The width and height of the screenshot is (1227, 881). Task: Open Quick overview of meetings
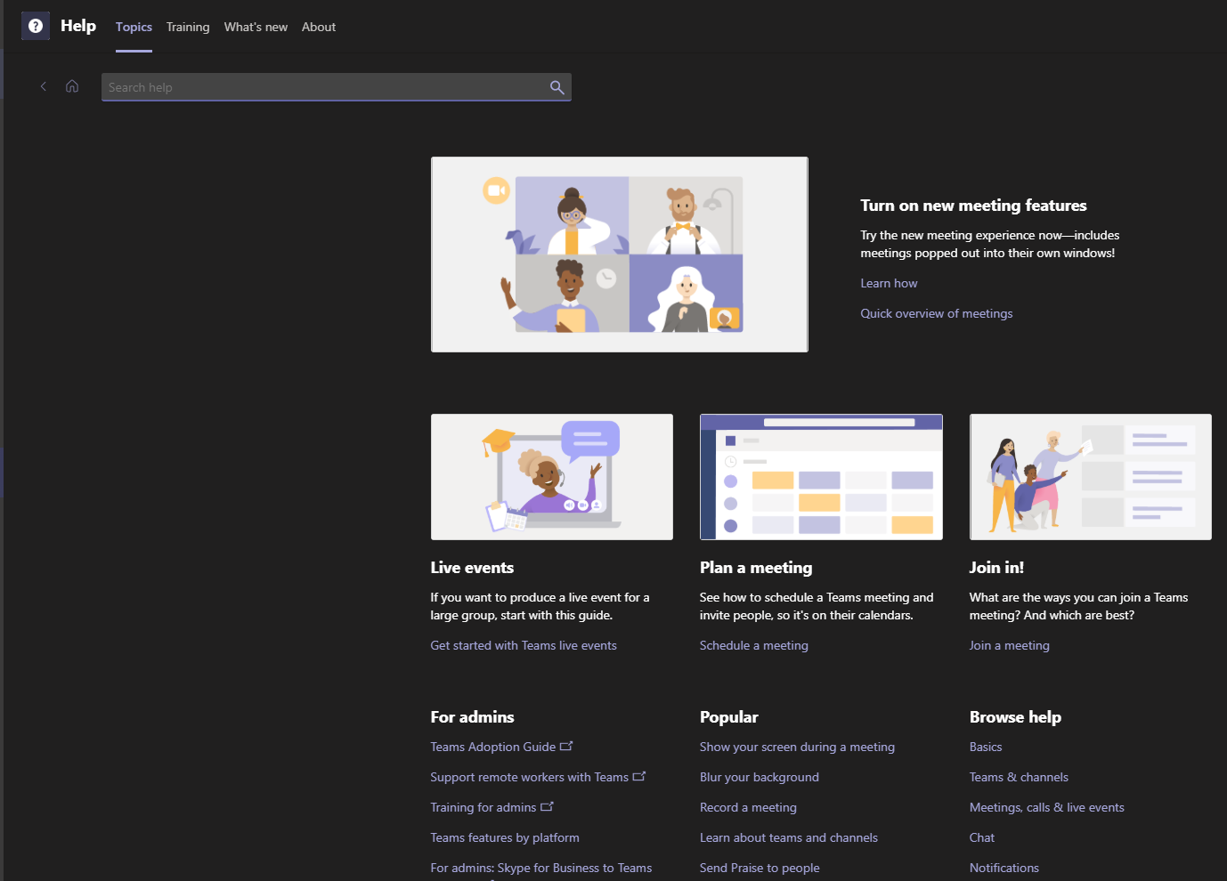click(936, 313)
